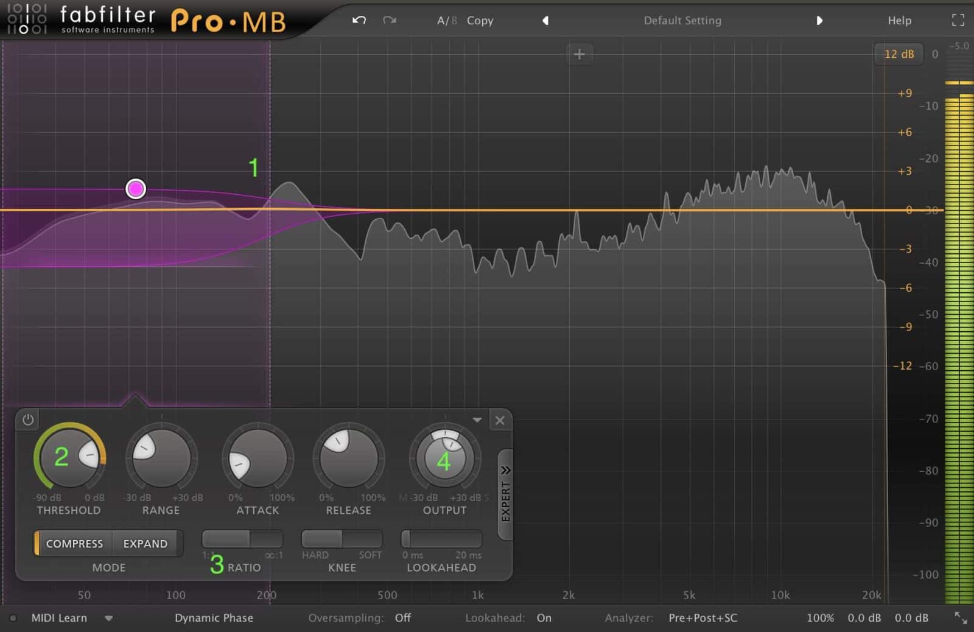Open the Default Setting preset menu
This screenshot has height=632, width=974.
682,20
